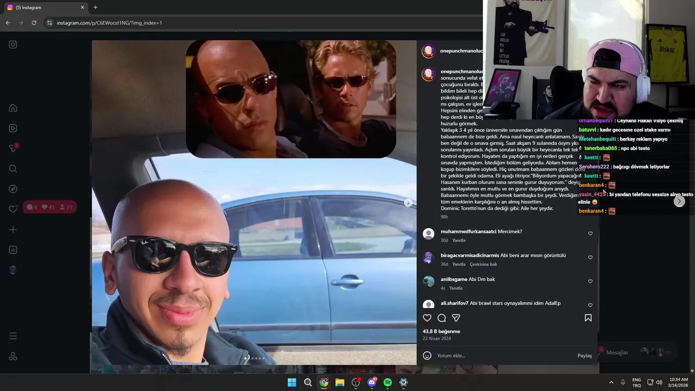Reload the page with the refresh icon
Screen dimensions: 695x391
click(34, 23)
